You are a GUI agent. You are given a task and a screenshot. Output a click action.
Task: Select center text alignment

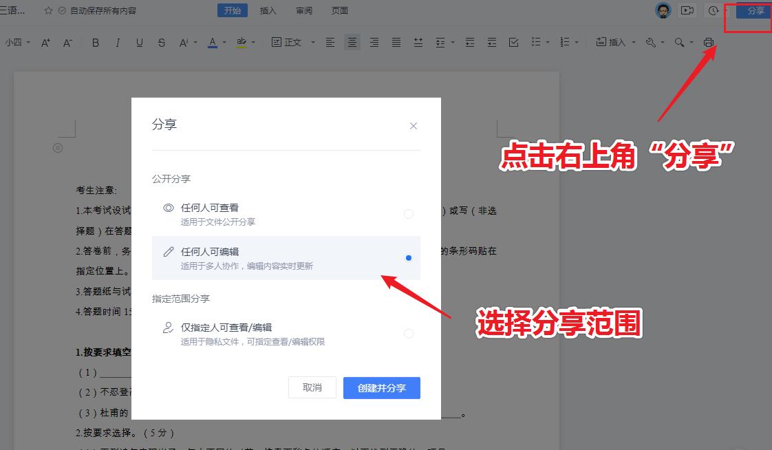point(352,42)
